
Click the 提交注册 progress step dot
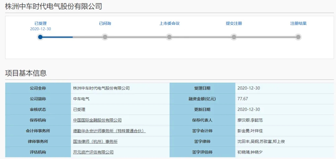pyautogui.click(x=234, y=37)
